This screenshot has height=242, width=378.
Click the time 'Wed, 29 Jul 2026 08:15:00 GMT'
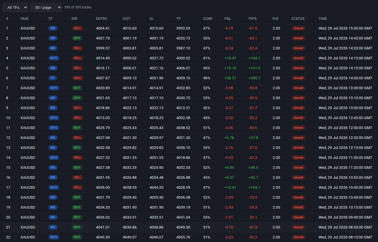(x=345, y=237)
